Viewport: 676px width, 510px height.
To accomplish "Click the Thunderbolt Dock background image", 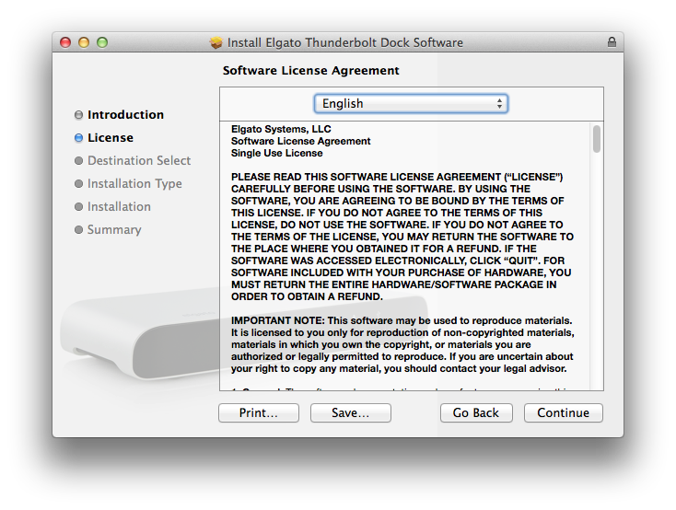I will point(138,350).
